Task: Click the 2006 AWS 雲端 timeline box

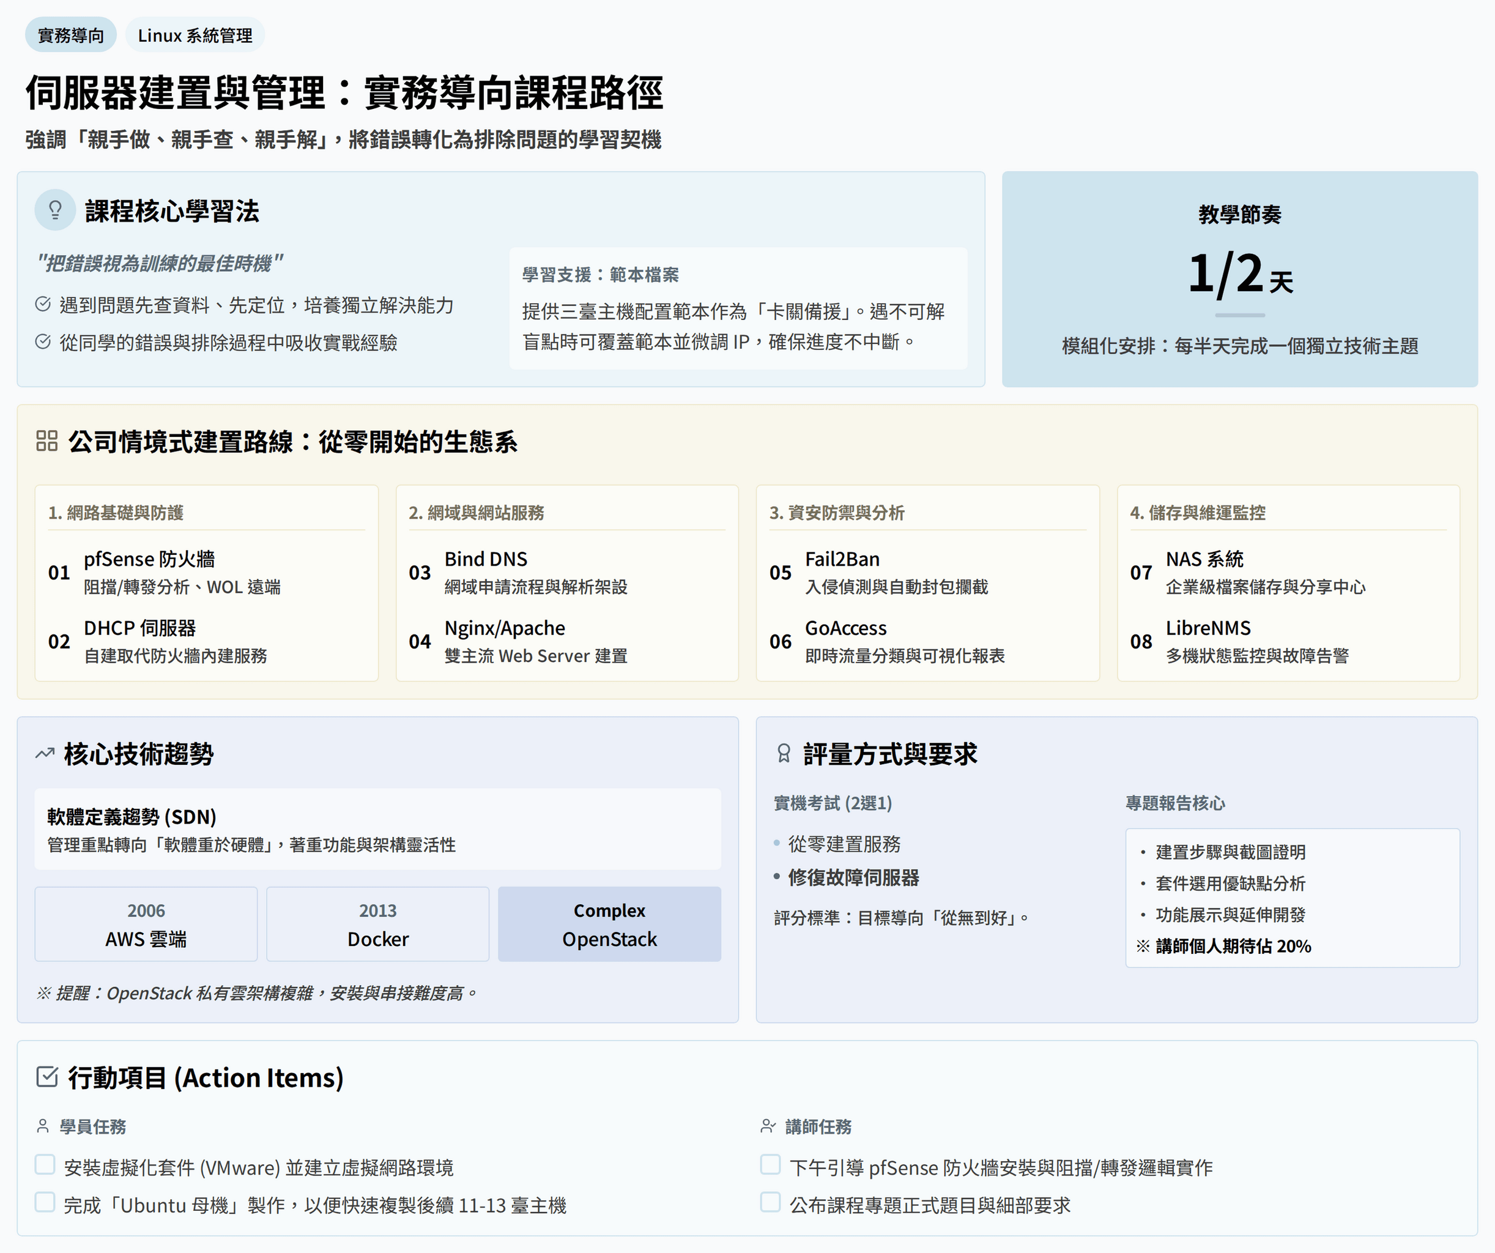Action: pyautogui.click(x=146, y=924)
